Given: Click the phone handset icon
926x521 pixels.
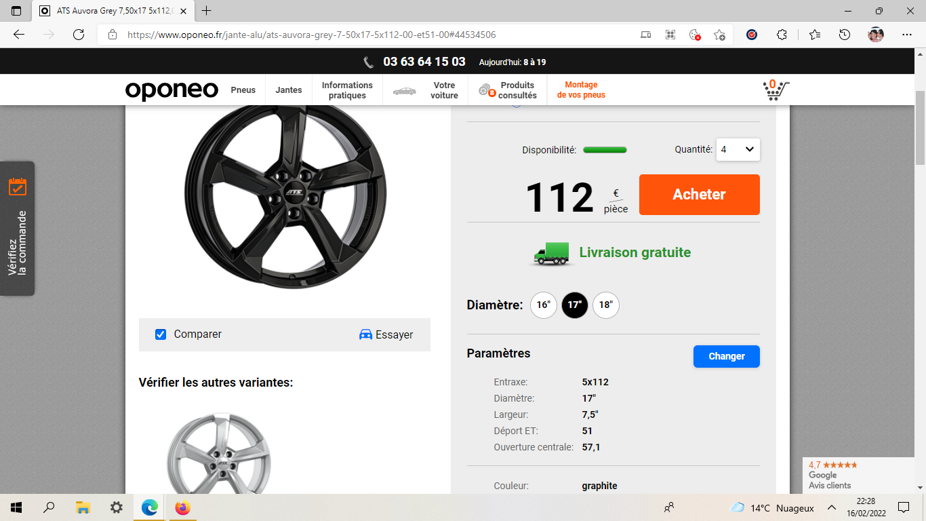Looking at the screenshot, I should pos(369,62).
